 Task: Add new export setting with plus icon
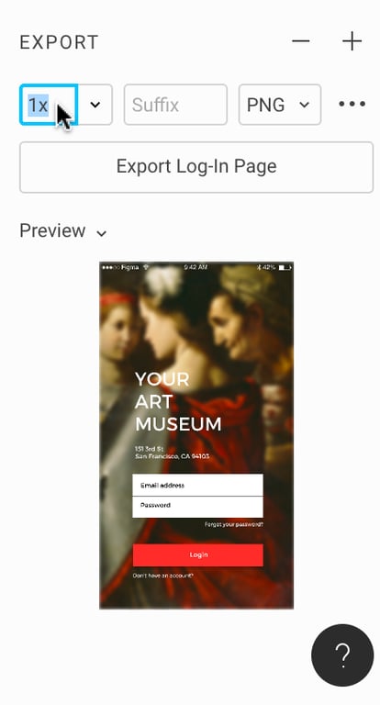352,41
